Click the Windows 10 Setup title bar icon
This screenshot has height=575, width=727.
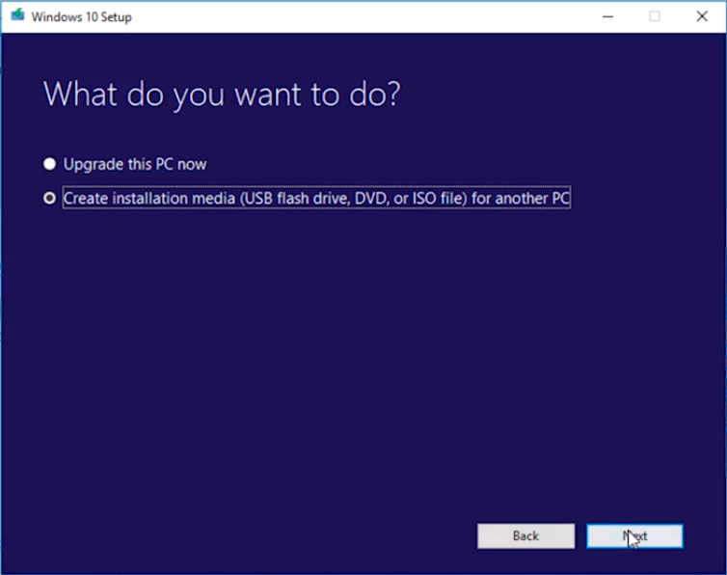[x=17, y=16]
